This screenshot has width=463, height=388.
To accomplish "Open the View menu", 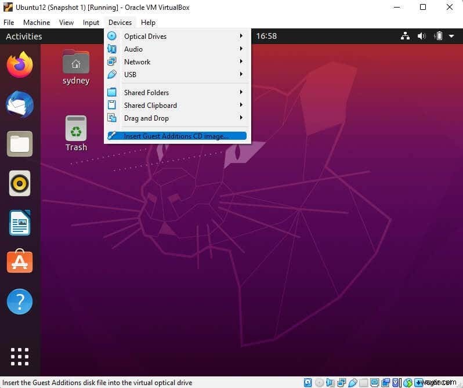I will click(x=66, y=23).
